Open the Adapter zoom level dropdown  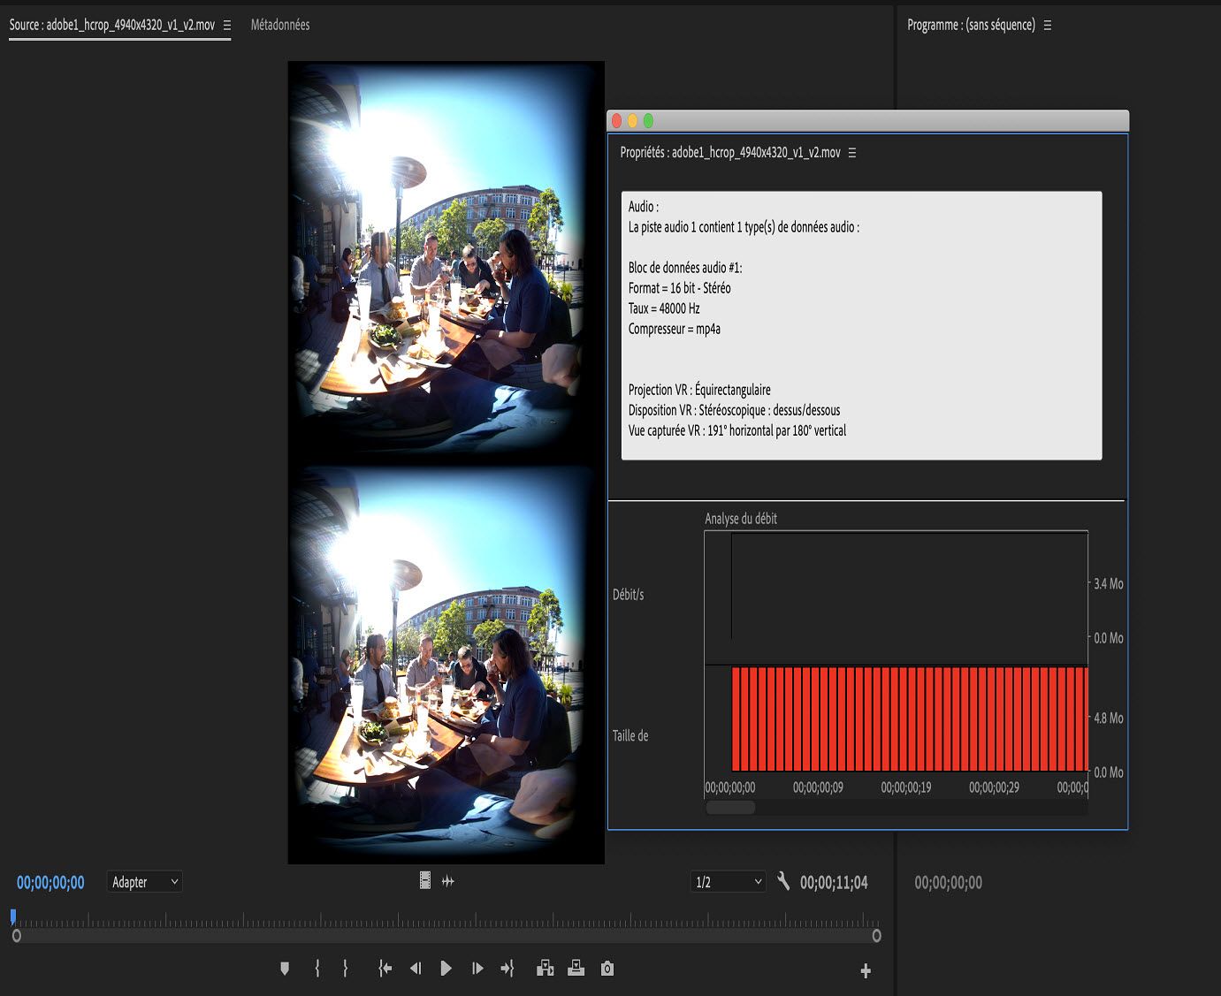[x=145, y=882]
